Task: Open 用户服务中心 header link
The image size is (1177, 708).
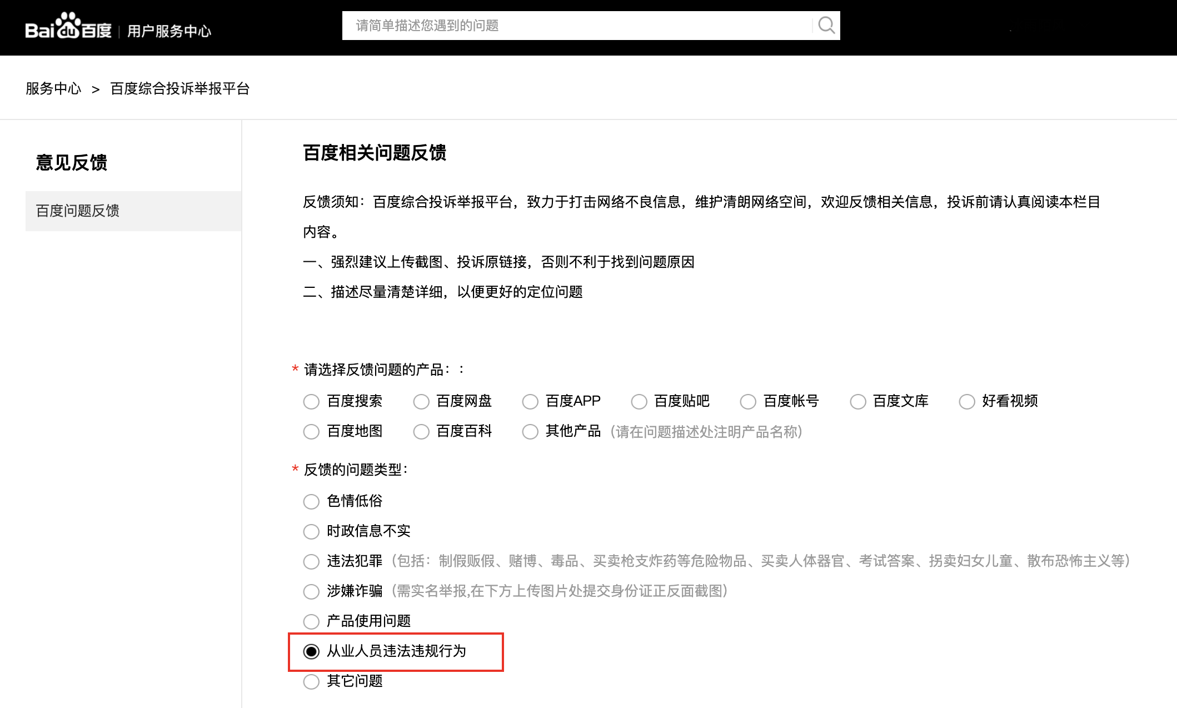Action: 169,31
